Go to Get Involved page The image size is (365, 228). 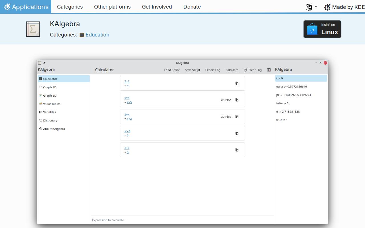point(157,7)
